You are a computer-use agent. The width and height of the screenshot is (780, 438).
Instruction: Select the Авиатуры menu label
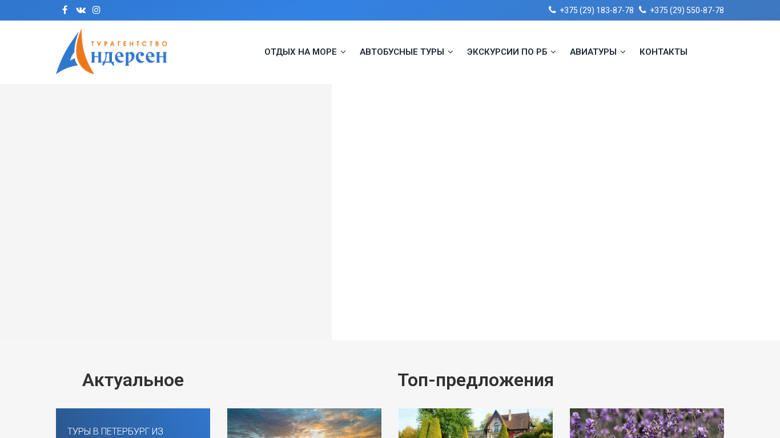coord(593,52)
